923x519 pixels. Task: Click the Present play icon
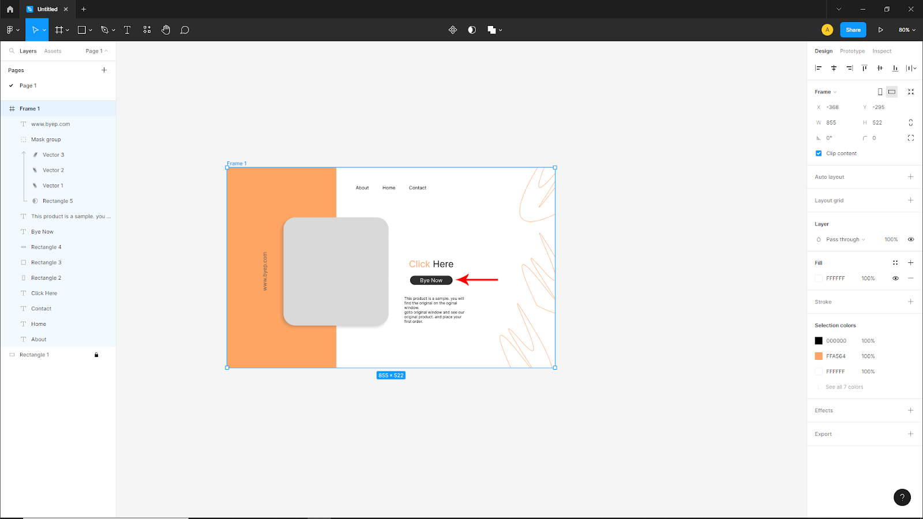[880, 30]
